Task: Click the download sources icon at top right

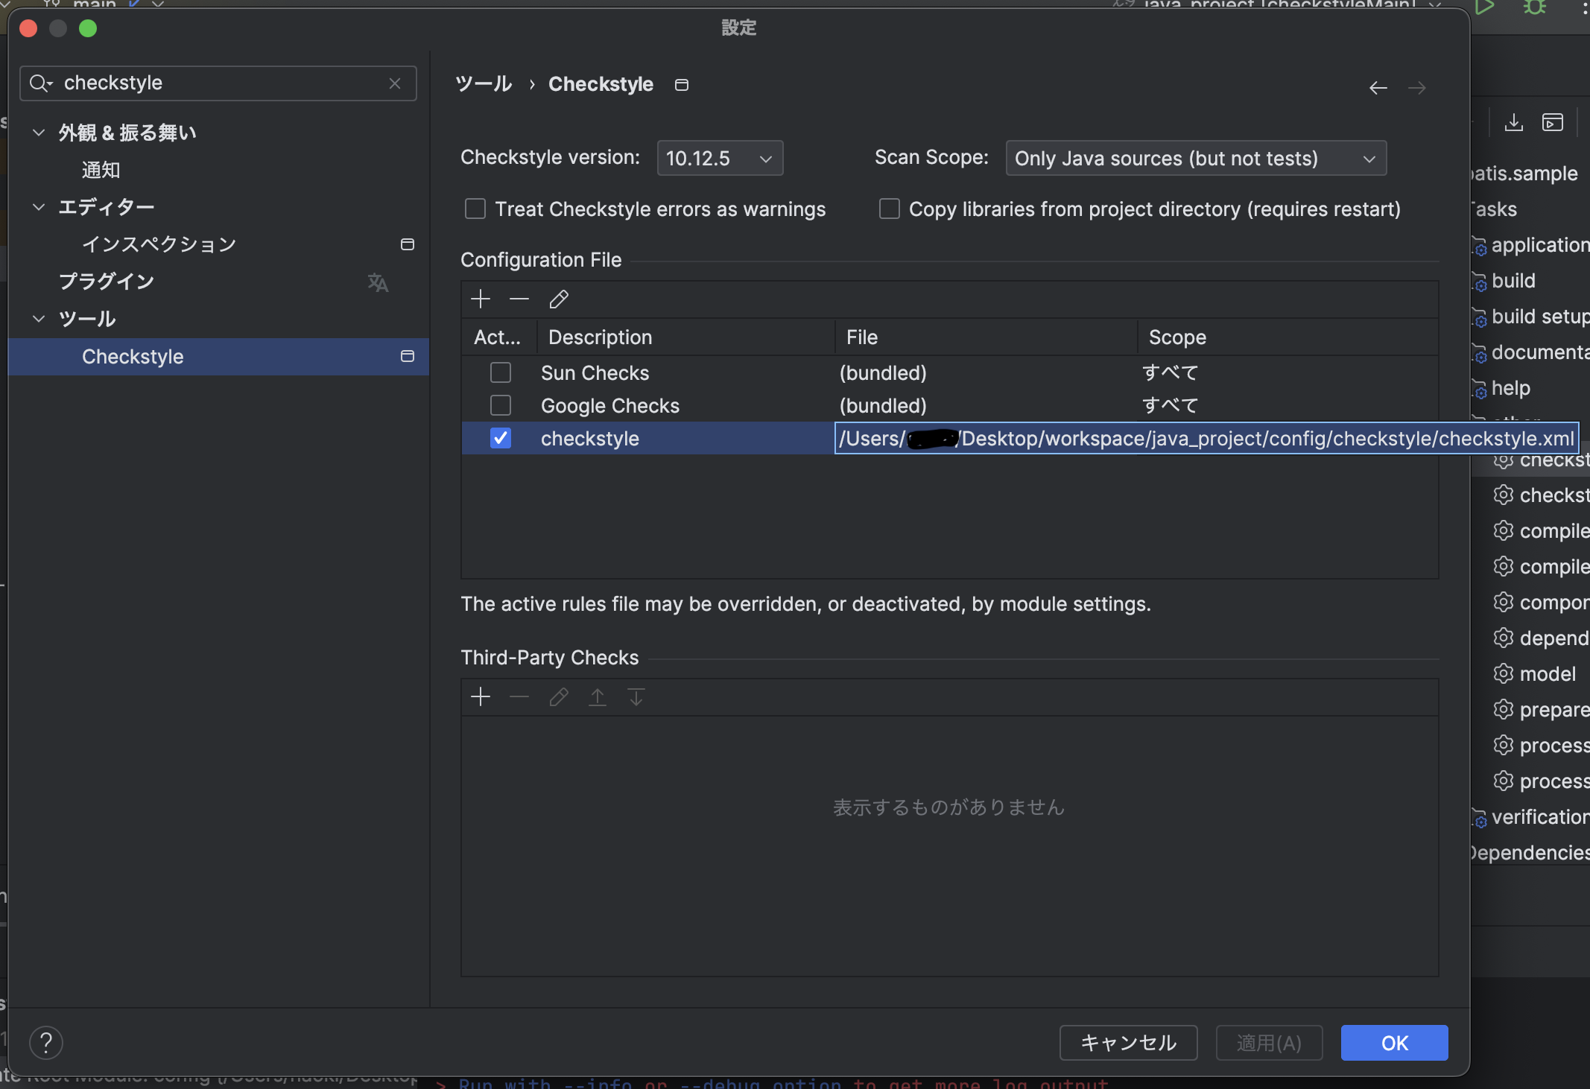Action: [x=1513, y=123]
